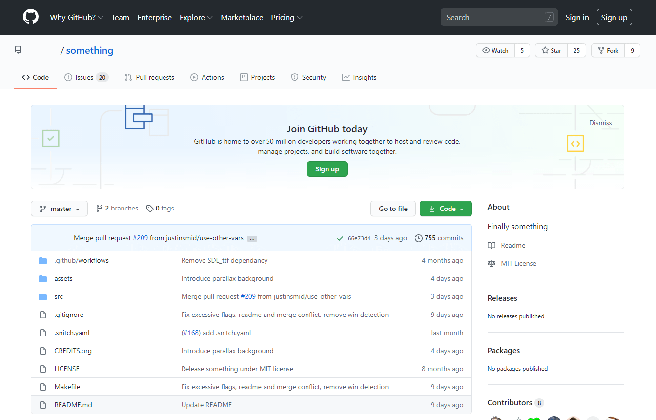
Task: Open the Contributors heading link
Action: pos(515,402)
